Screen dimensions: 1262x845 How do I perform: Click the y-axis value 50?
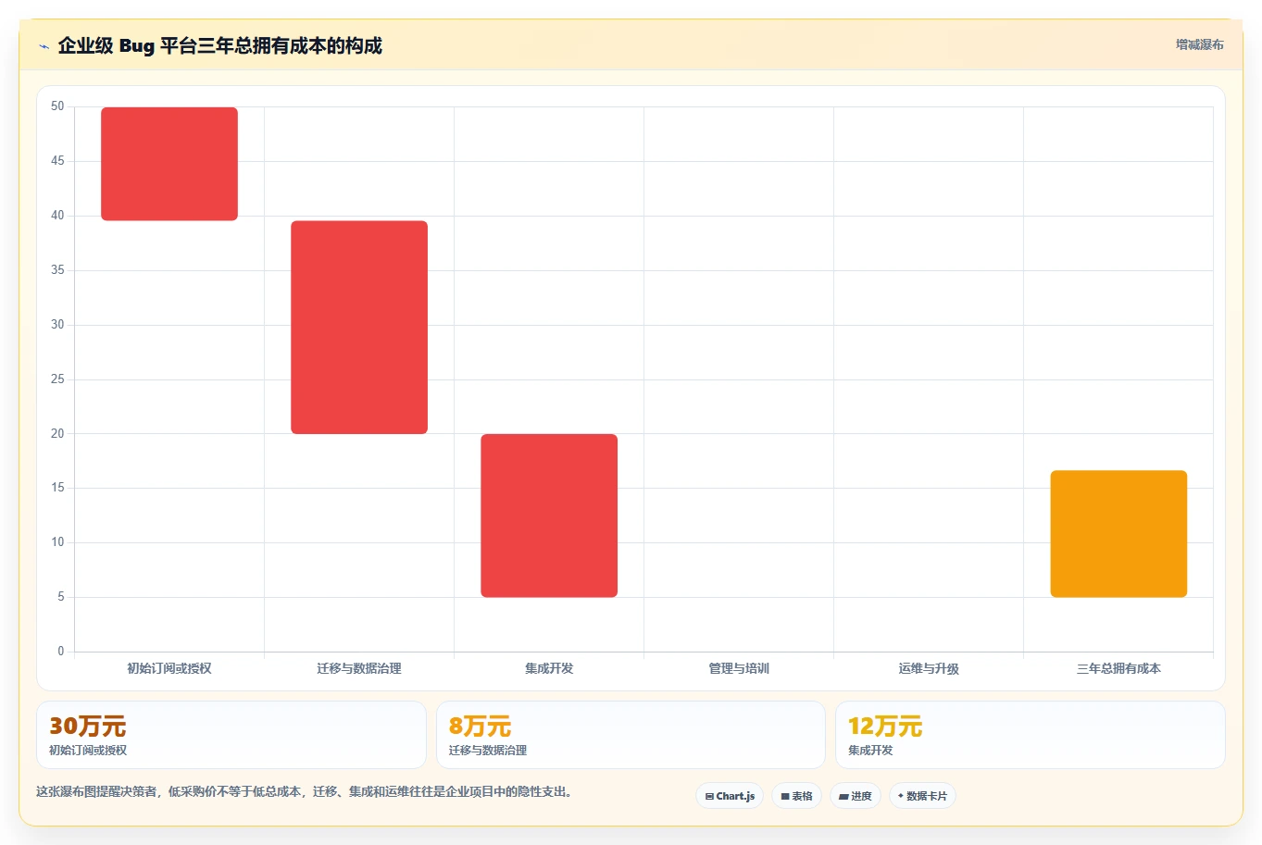click(x=57, y=106)
